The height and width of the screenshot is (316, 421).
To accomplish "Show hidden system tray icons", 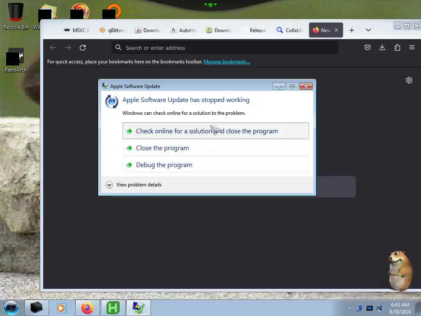I will (x=349, y=308).
